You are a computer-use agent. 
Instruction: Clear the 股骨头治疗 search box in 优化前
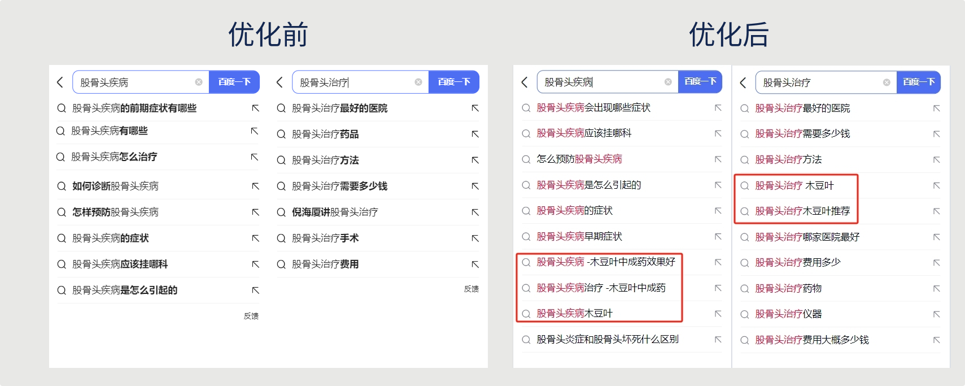click(x=418, y=82)
